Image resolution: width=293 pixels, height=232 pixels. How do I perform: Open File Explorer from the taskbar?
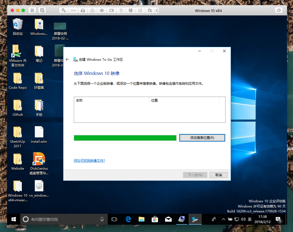(141, 219)
